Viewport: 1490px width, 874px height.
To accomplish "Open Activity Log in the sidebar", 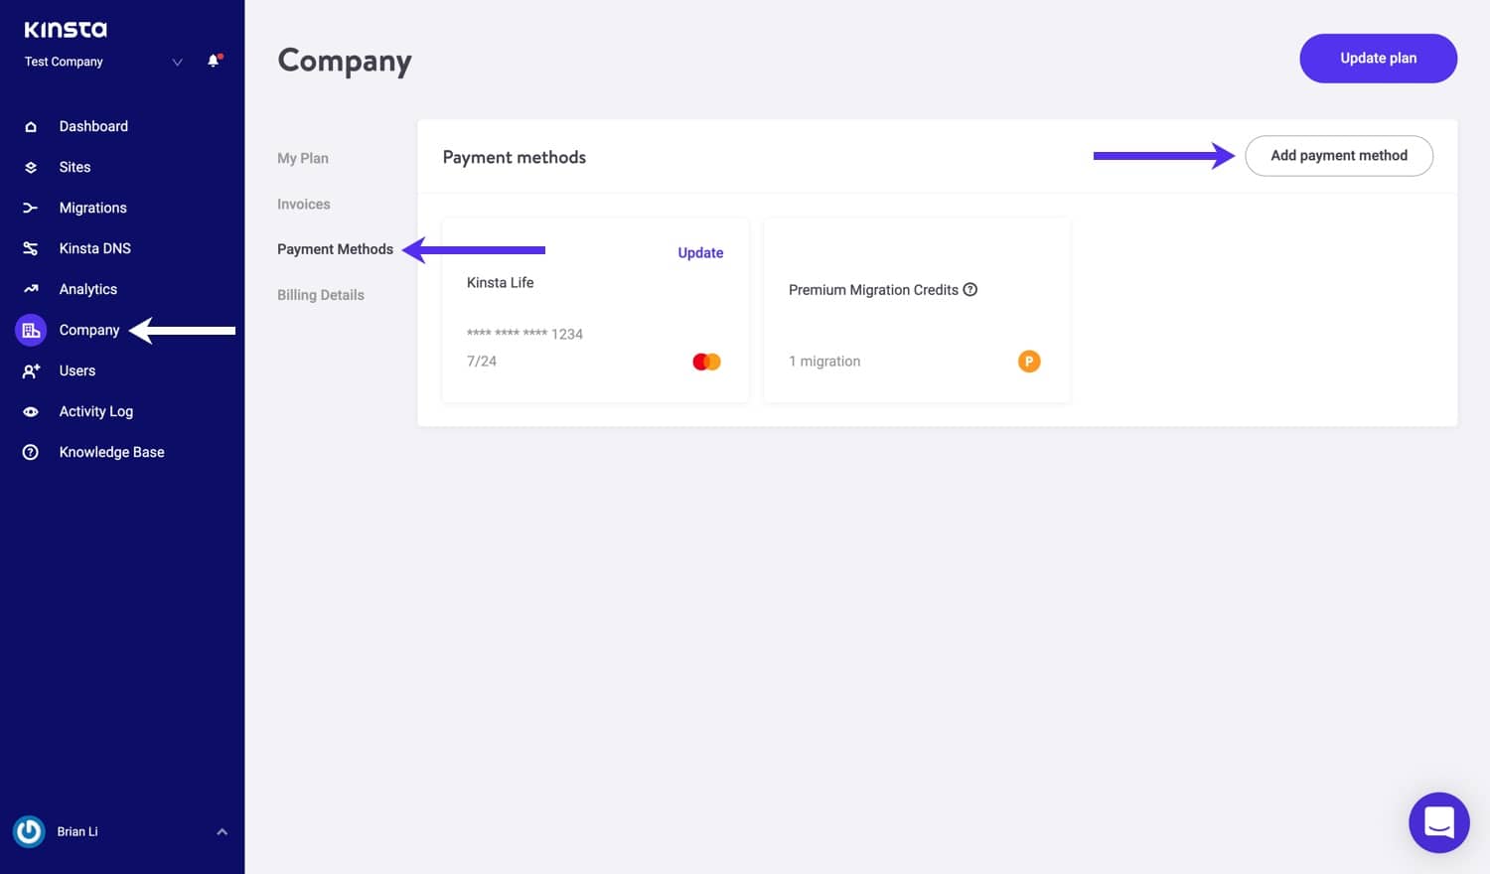I will click(95, 411).
